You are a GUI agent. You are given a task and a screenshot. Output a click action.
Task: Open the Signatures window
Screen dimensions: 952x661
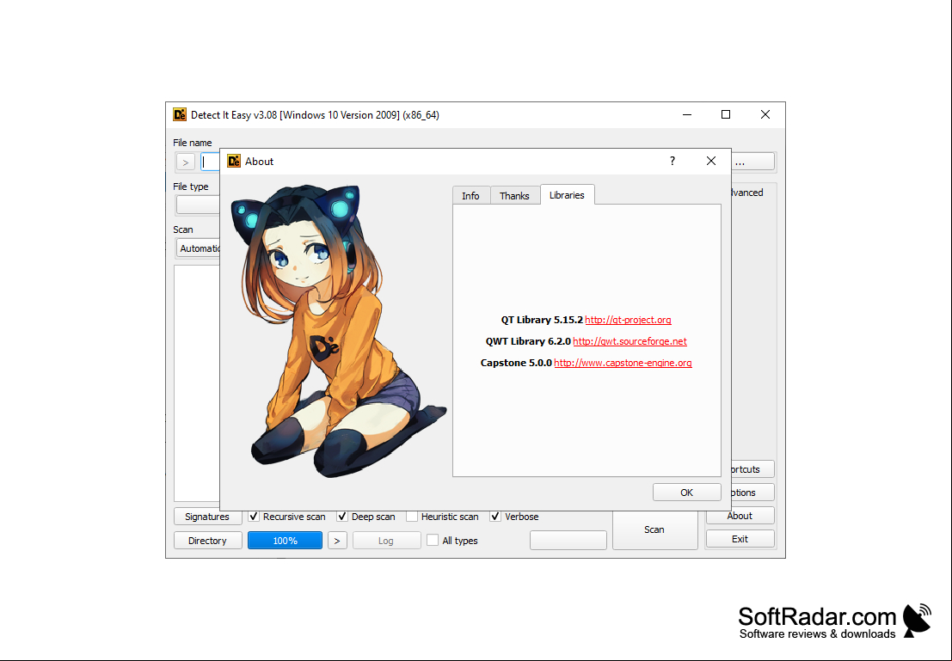tap(207, 517)
